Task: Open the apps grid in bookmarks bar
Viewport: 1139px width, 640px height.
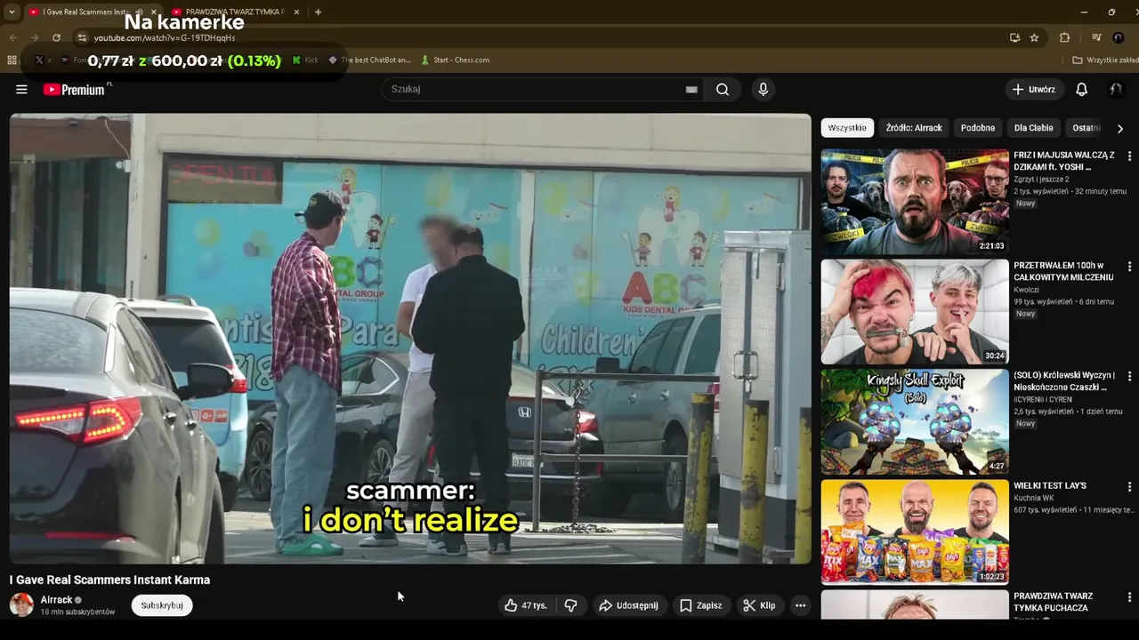Action: click(x=12, y=60)
